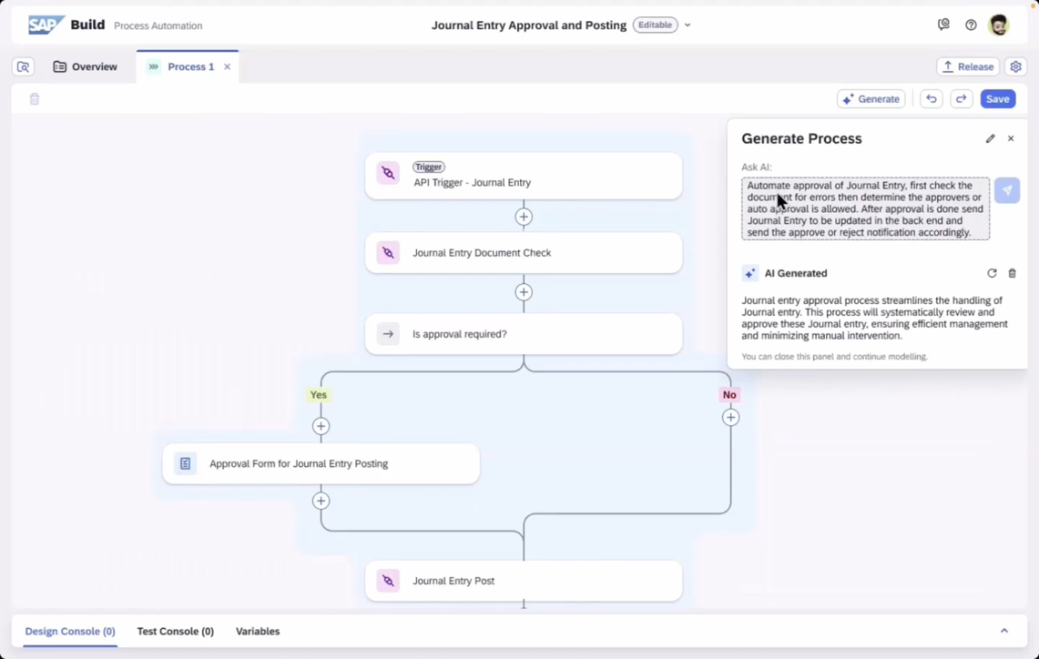Click 'You can close this panel' hint text
Screen dimensions: 1039x659
pyautogui.click(x=834, y=356)
